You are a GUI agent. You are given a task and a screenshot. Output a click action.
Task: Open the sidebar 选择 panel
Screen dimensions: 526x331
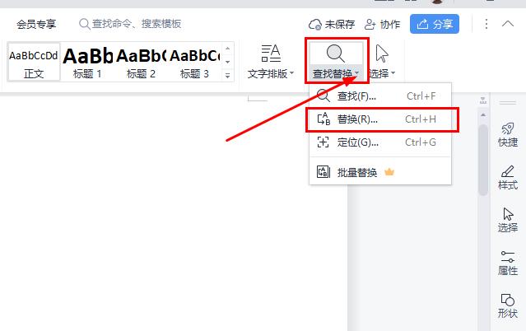click(508, 220)
